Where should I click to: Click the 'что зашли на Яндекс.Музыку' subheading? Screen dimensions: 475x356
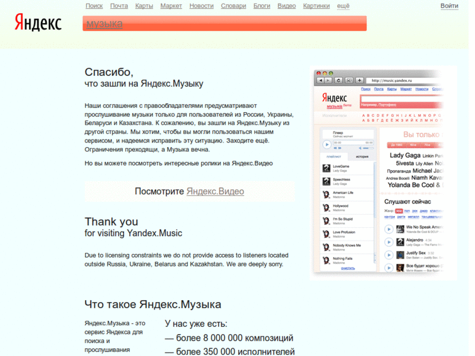tap(144, 84)
